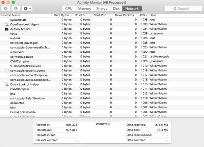Click PID 1038 cell
Screen dimensions: 204x147
tap(144, 19)
